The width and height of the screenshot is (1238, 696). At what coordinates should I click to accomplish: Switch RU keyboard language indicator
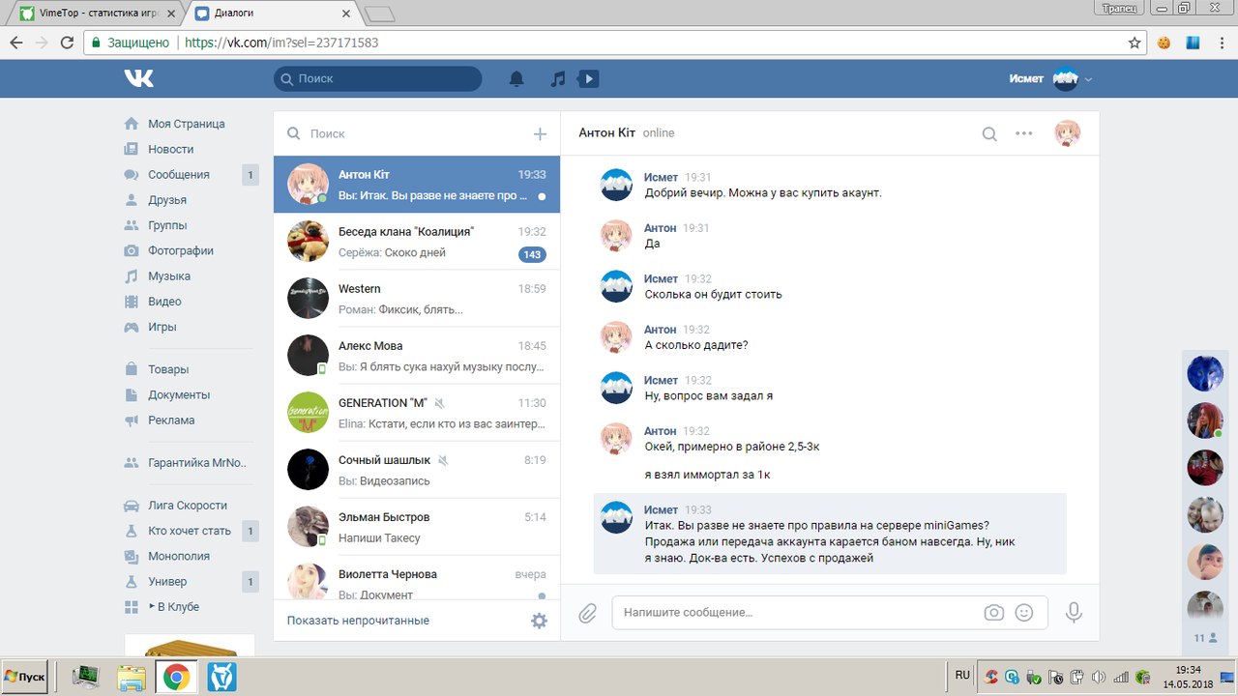click(x=962, y=674)
